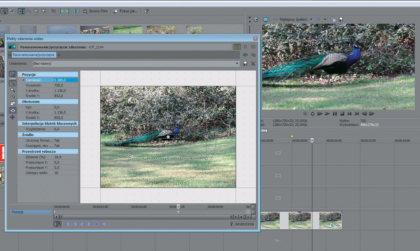Click the keyframe diamond on Pozycja track
The width and height of the screenshot is (420, 251).
[x=178, y=212]
